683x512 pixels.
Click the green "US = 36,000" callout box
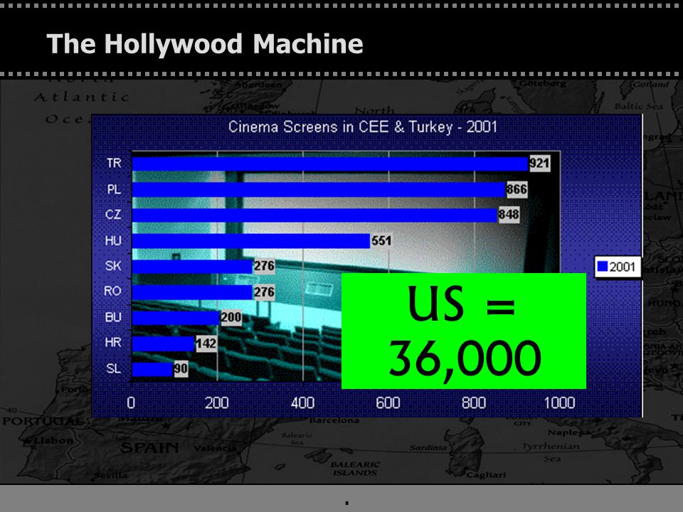click(463, 331)
